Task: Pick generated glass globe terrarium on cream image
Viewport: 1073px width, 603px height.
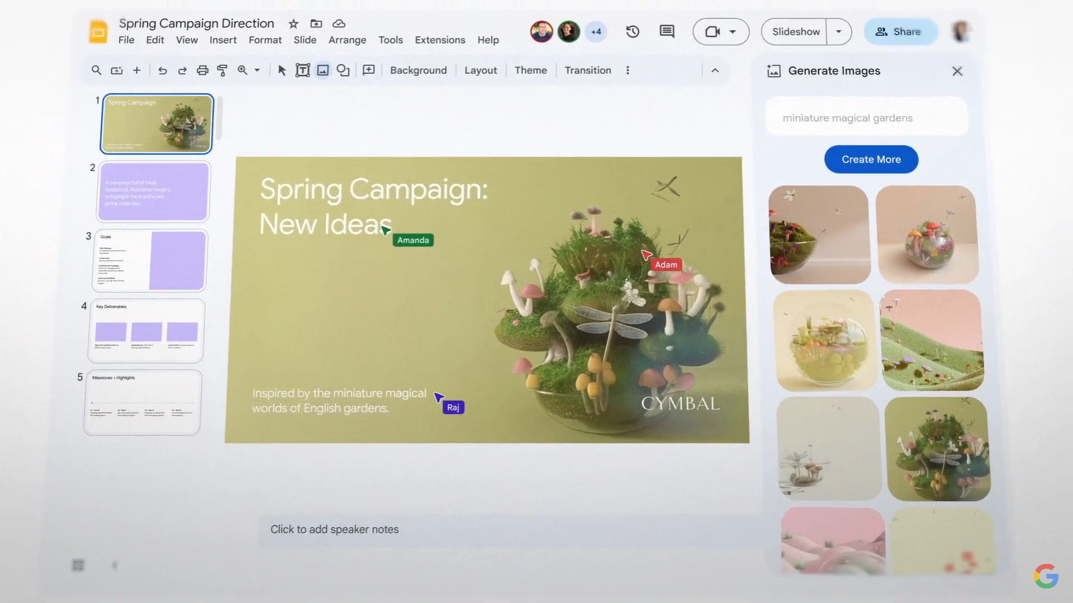Action: click(825, 341)
